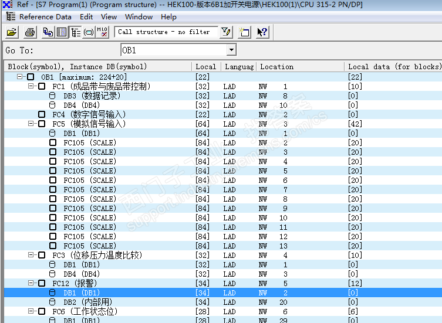Image resolution: width=442 pixels, height=323 pixels.
Task: Click the Local column header
Action: pos(206,67)
